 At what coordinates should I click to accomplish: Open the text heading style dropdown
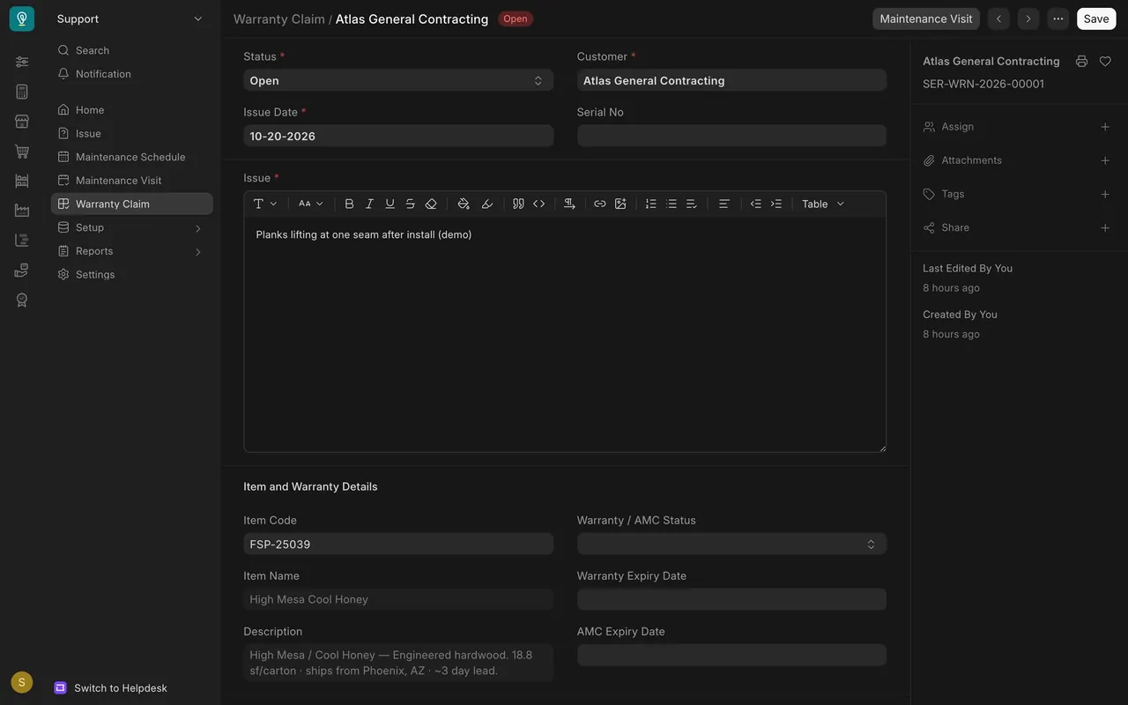coord(265,204)
